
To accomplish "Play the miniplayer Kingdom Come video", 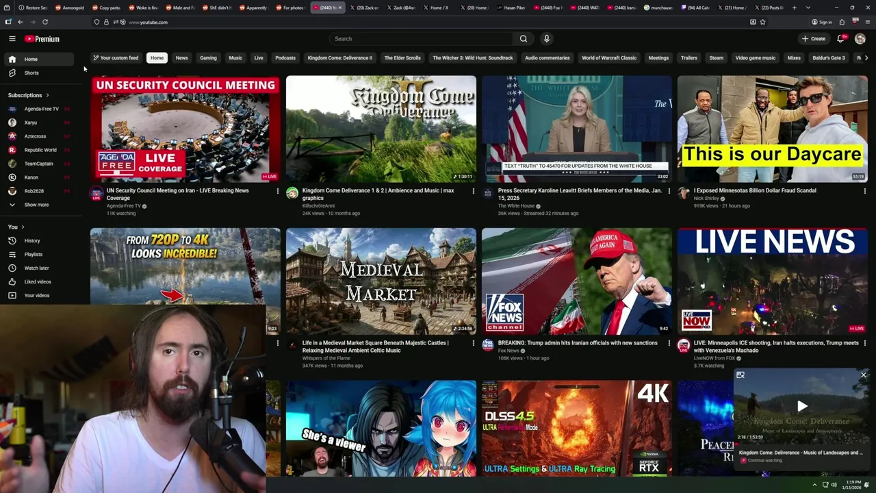I will click(x=802, y=406).
